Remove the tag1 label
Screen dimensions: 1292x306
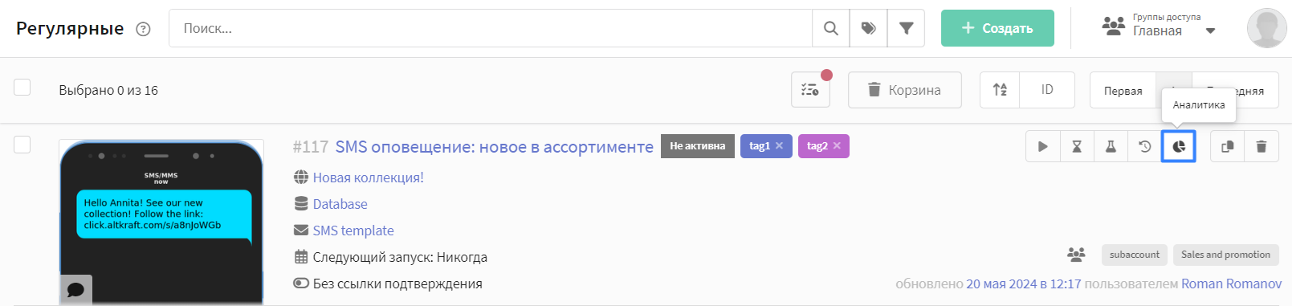(x=779, y=146)
